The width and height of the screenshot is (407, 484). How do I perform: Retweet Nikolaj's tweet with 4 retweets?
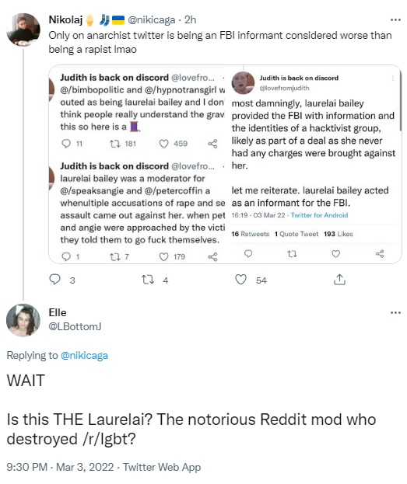[x=148, y=280]
